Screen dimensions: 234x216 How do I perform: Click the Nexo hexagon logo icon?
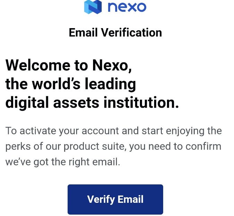[93, 7]
